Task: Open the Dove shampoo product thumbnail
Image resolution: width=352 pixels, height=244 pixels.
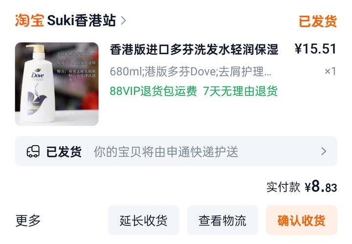Action: tap(57, 84)
